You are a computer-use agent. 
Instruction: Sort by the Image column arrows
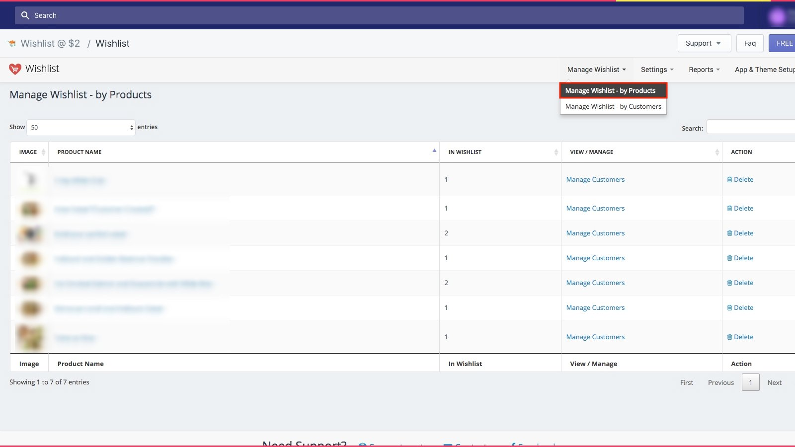coord(43,152)
